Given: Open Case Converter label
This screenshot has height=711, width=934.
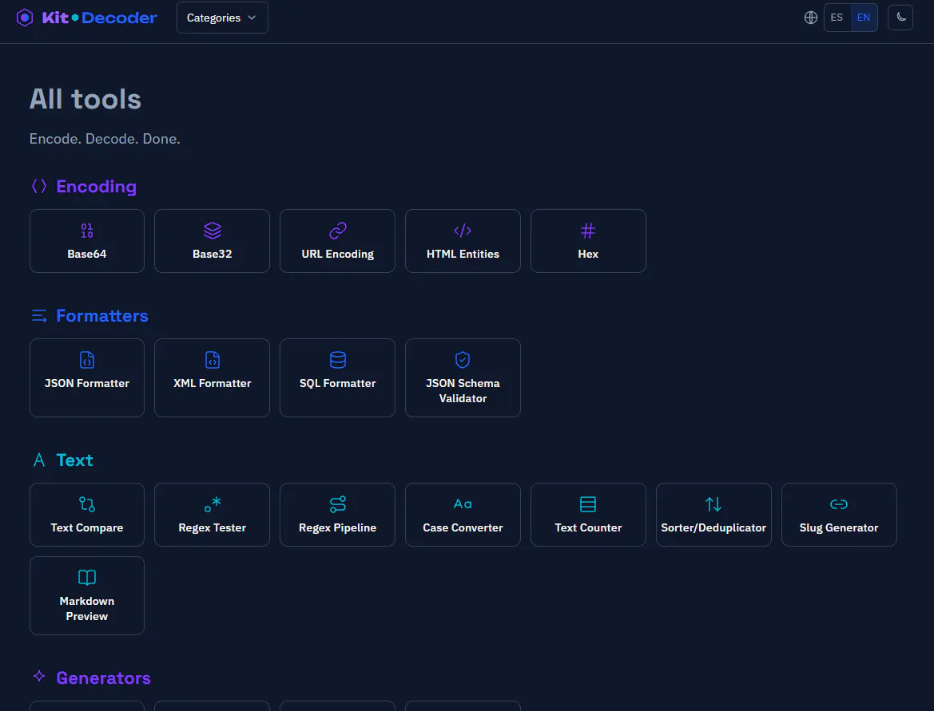Looking at the screenshot, I should tap(463, 527).
